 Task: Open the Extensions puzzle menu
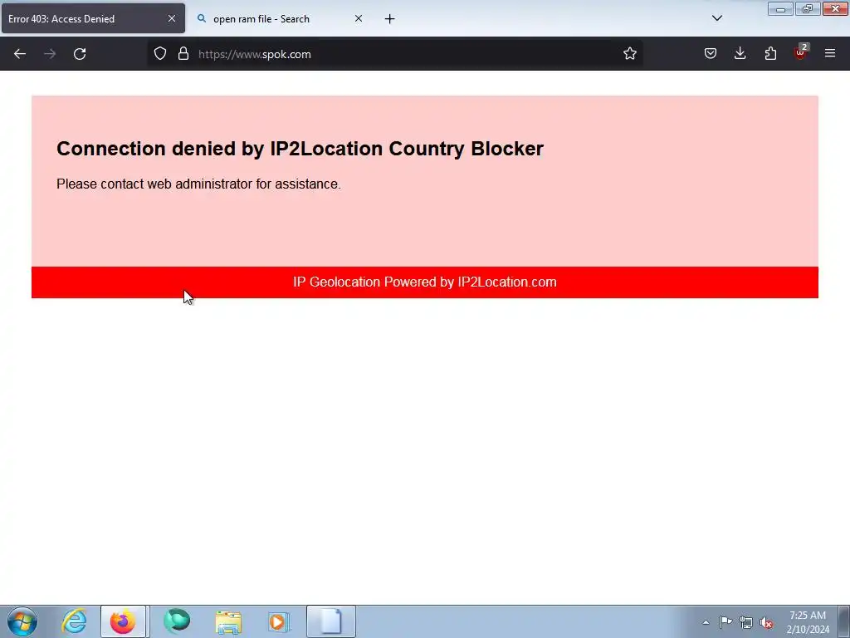(770, 54)
